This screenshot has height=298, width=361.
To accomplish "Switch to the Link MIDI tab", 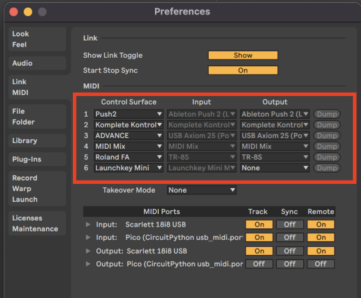I will (x=37, y=87).
